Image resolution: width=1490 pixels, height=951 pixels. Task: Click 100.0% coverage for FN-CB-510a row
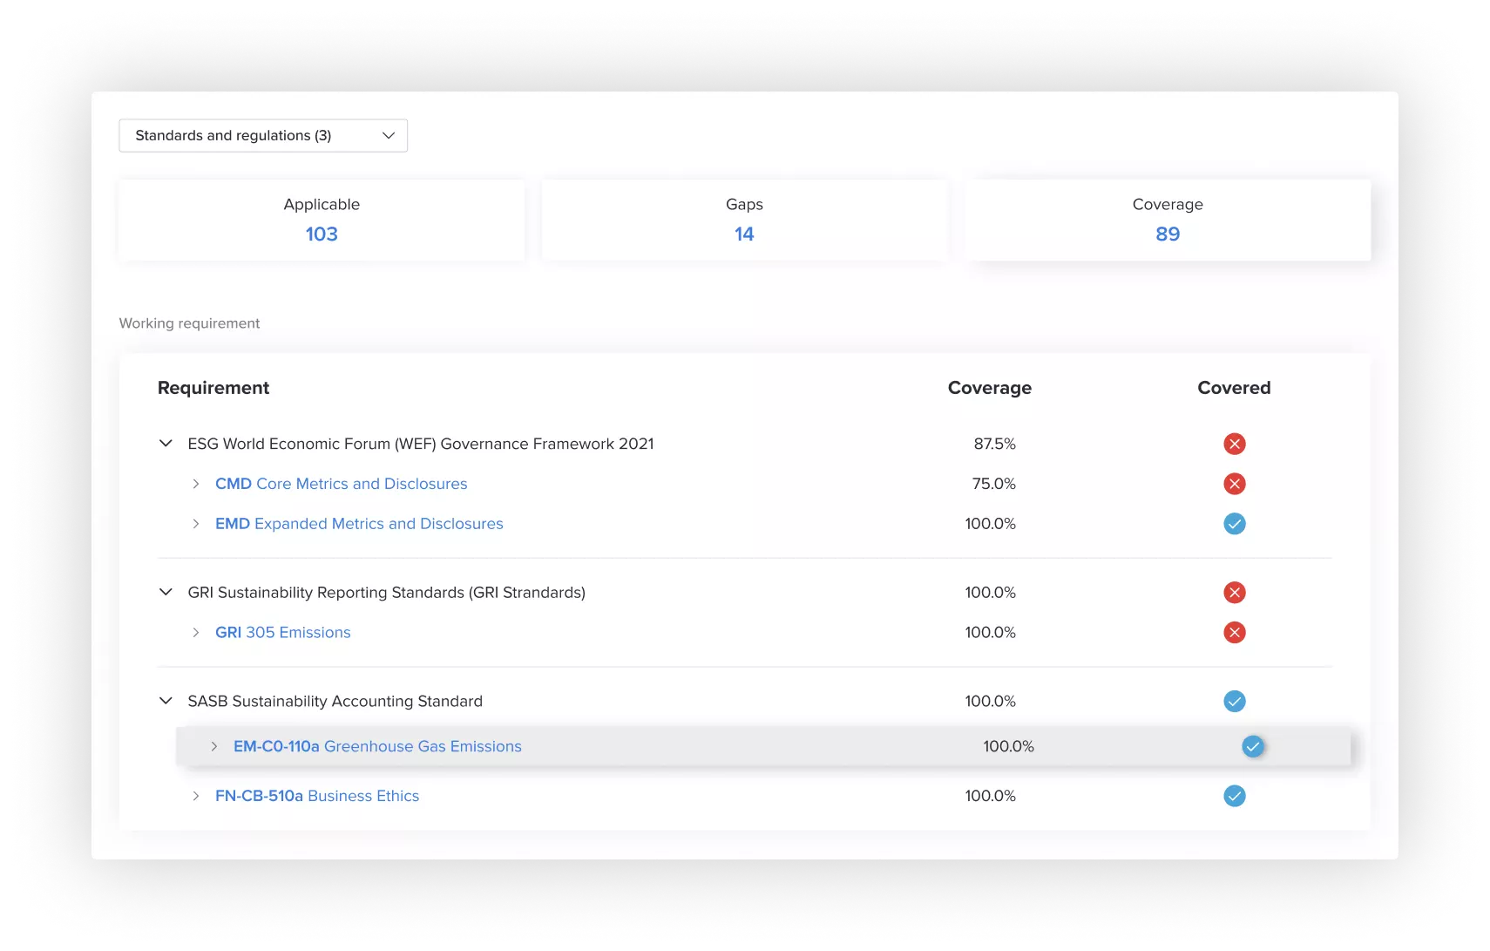(991, 796)
